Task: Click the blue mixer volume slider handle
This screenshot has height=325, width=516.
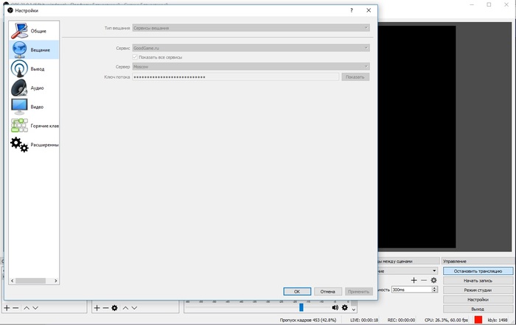Action: pos(301,307)
